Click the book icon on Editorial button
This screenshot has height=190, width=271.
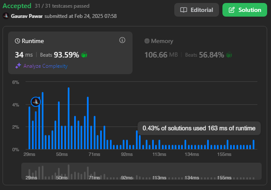pyautogui.click(x=184, y=10)
